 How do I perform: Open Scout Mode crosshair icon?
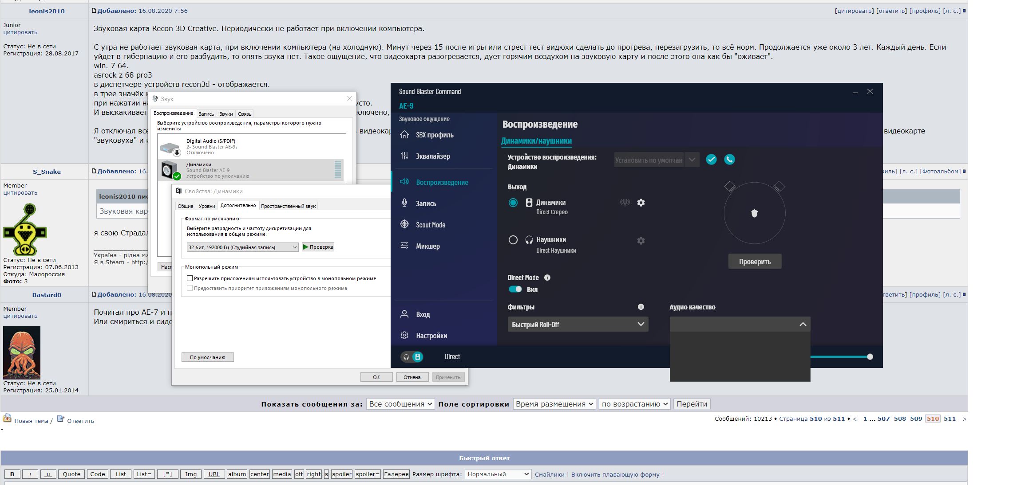point(404,224)
